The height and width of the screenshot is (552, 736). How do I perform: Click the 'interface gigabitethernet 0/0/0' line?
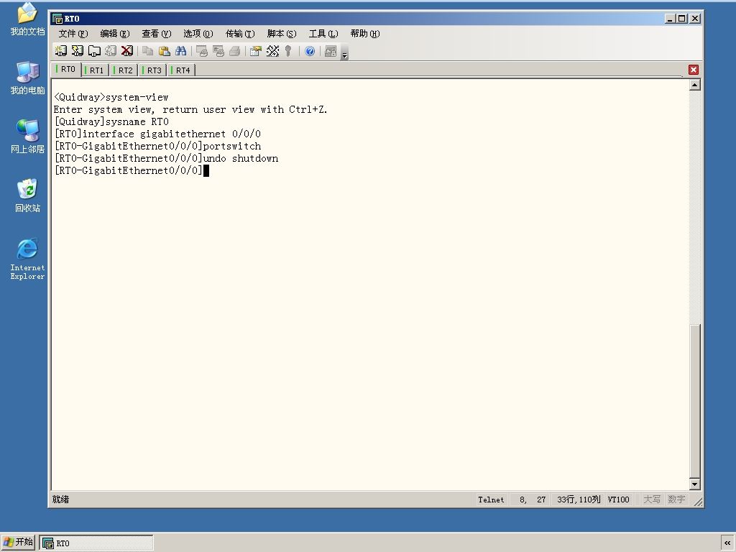(x=157, y=134)
